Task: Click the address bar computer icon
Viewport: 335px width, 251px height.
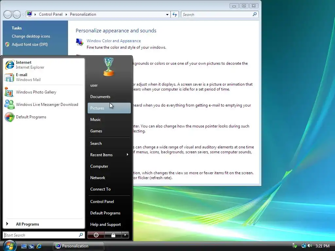Action: 29,14
